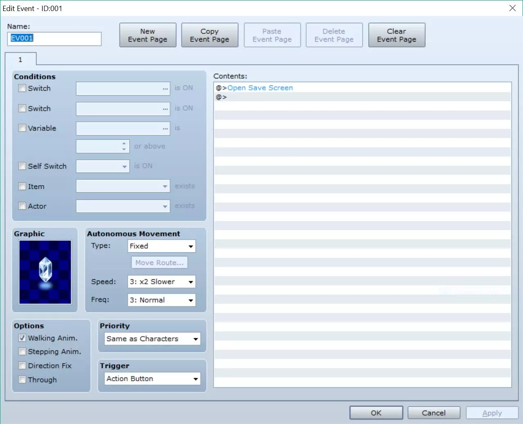This screenshot has height=424, width=523.
Task: Open the first Switch selector ellipsis field
Action: click(123, 88)
